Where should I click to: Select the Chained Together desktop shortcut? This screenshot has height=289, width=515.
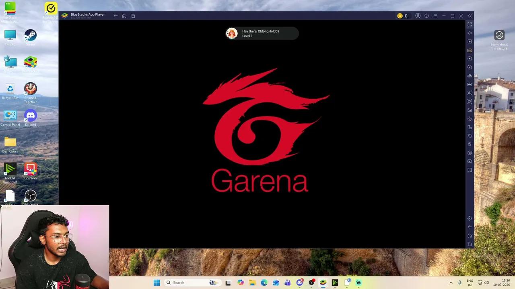[x=31, y=93]
